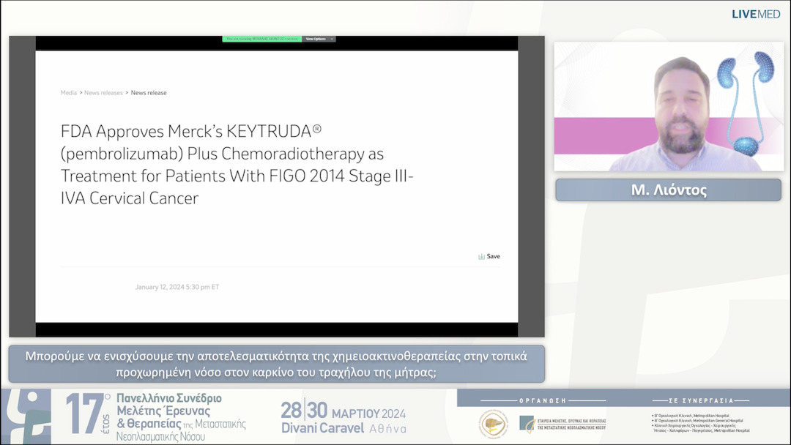Click the conference 17 logo icon
The image size is (791, 445).
[26, 416]
